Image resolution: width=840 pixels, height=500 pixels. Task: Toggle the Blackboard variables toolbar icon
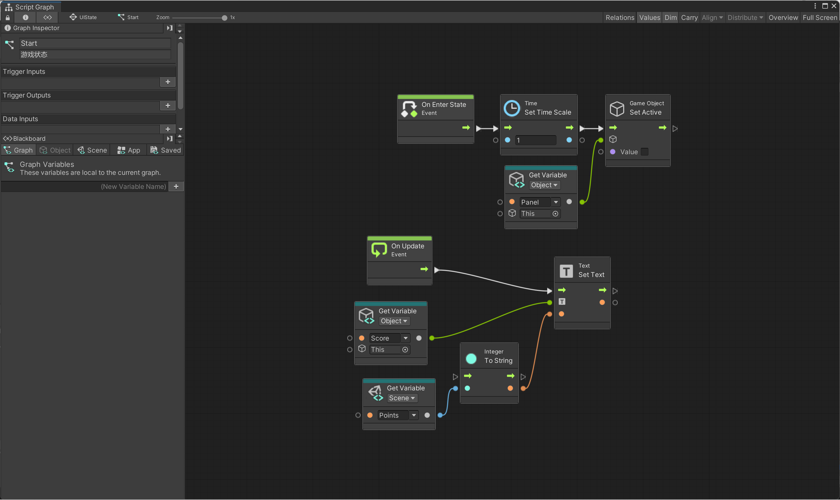coord(47,17)
